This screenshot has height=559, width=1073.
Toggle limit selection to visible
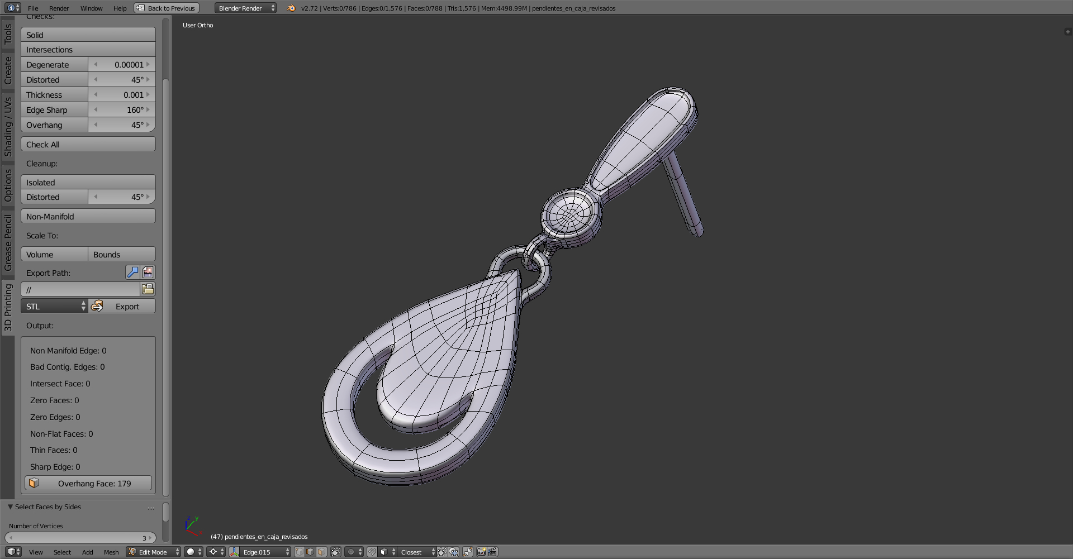point(336,552)
